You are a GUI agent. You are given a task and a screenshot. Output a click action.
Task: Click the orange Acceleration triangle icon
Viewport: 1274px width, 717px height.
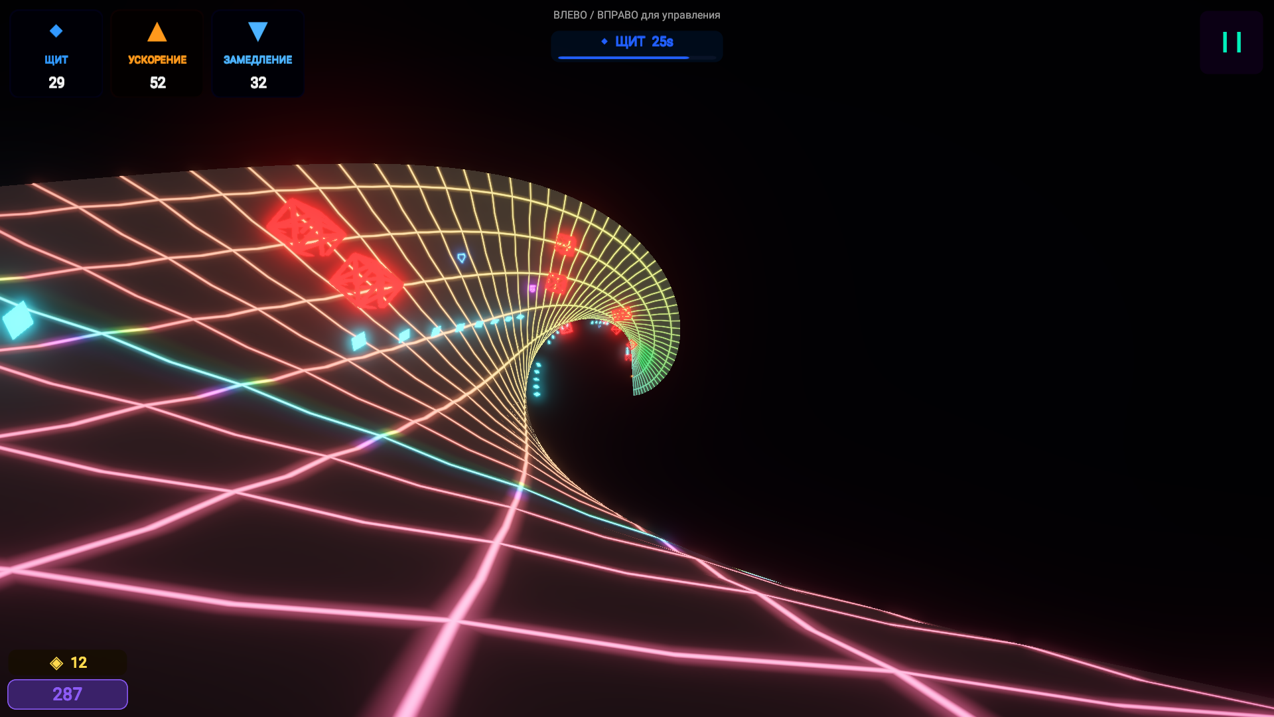click(157, 32)
